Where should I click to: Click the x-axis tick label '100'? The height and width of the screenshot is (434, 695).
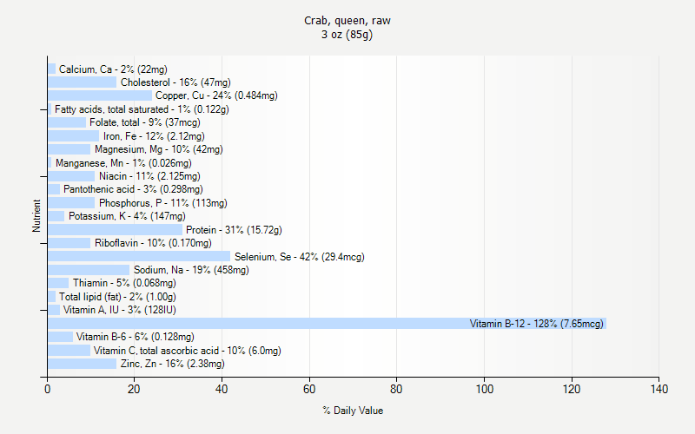click(x=484, y=389)
